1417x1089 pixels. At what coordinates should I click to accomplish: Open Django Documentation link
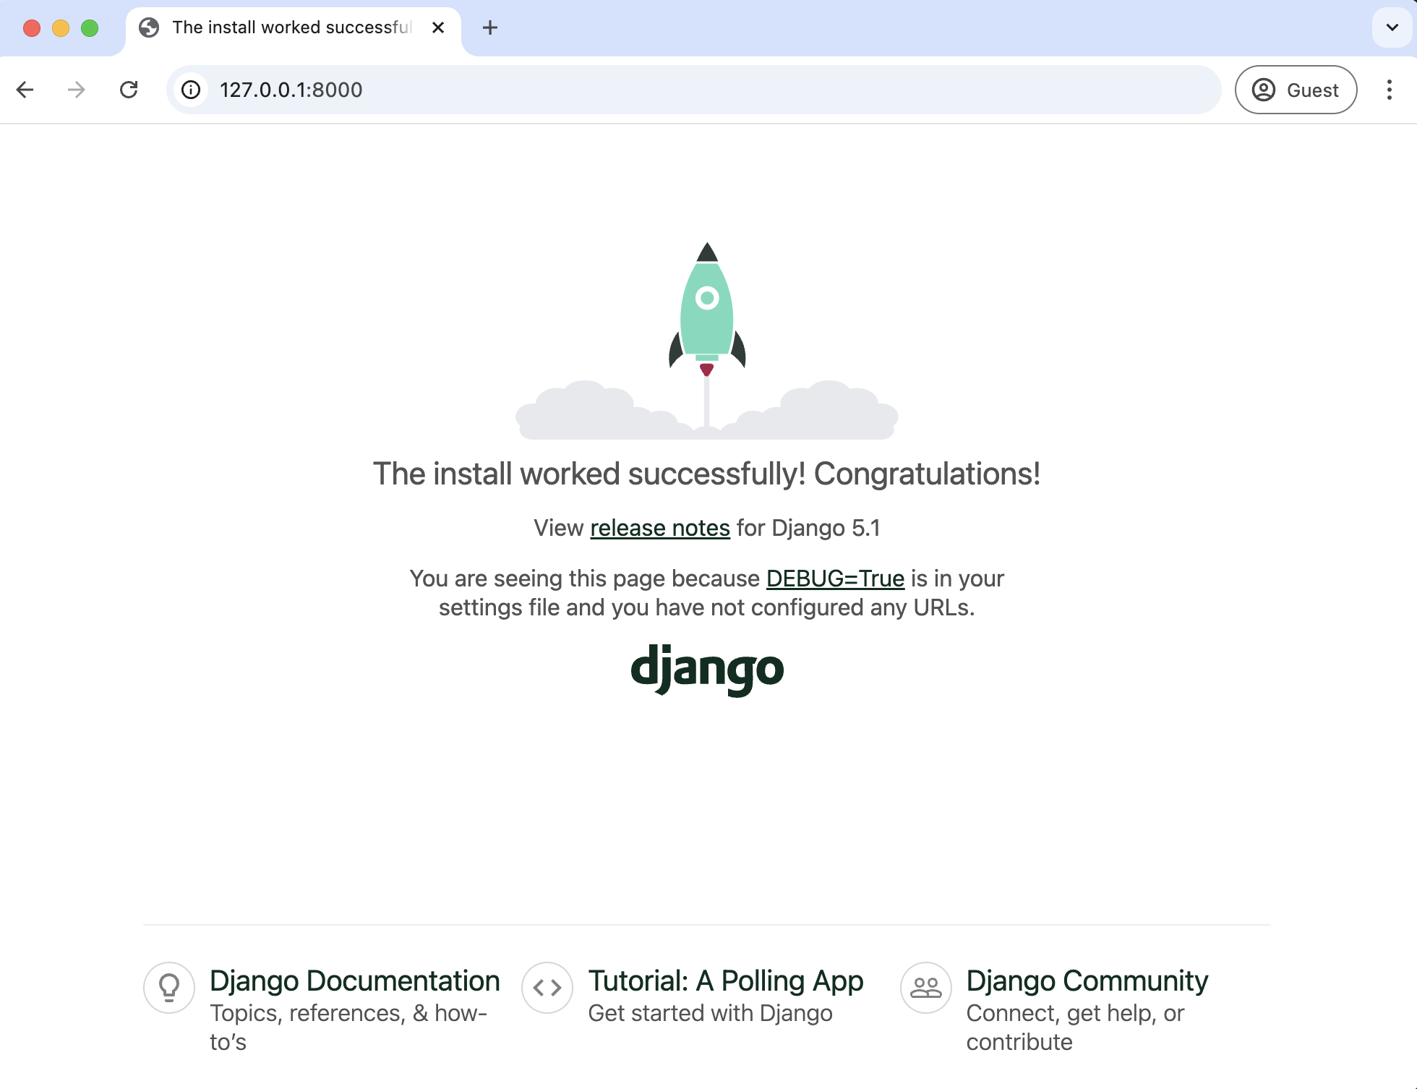coord(354,981)
